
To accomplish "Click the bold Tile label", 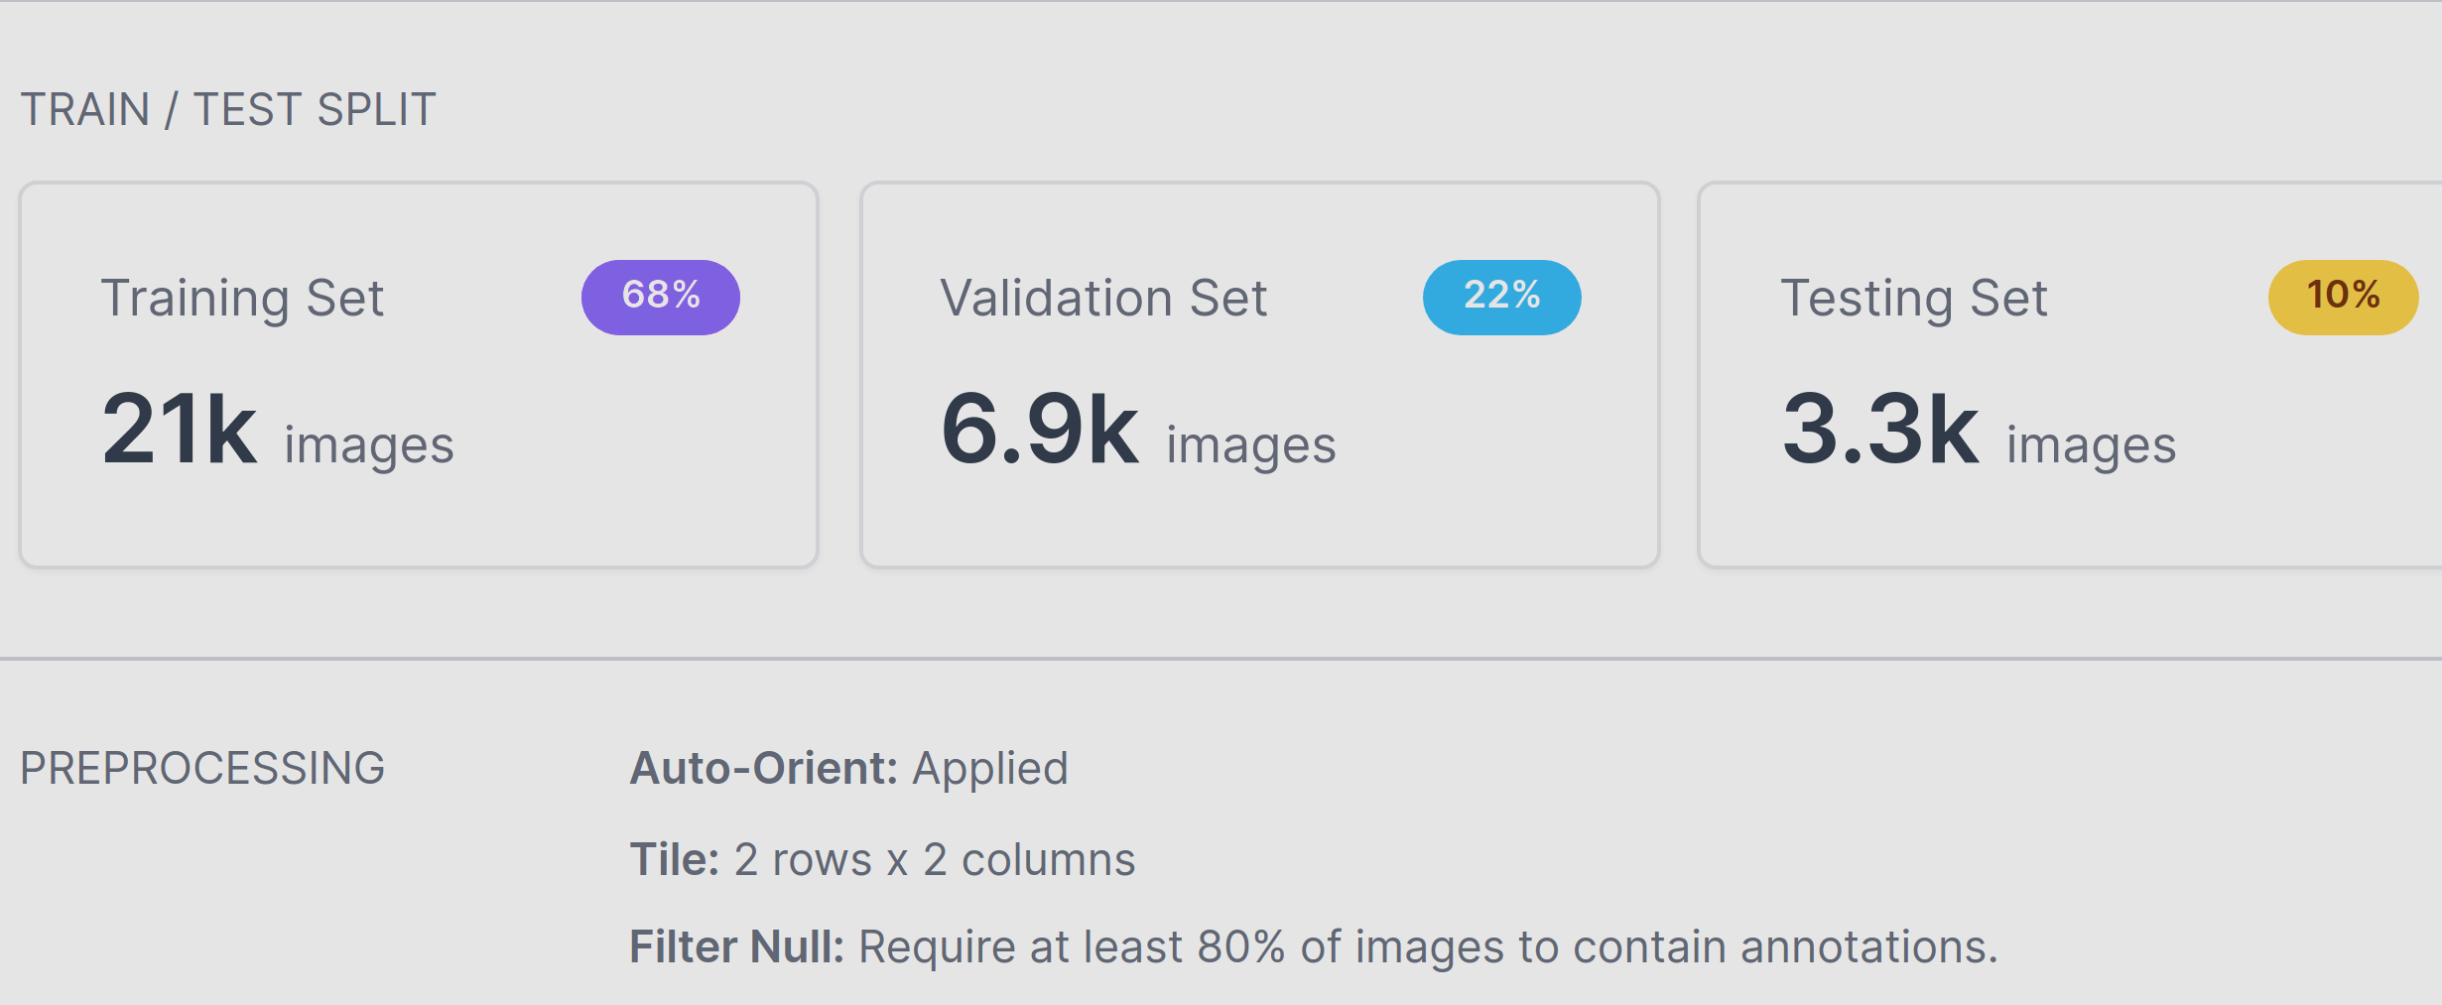I will click(675, 860).
